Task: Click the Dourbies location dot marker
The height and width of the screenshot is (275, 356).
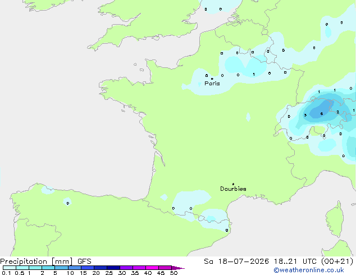Action: (x=233, y=184)
